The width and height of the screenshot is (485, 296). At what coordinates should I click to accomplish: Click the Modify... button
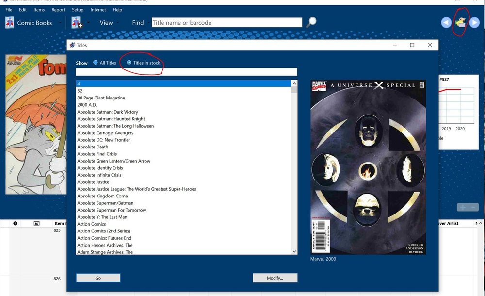click(275, 278)
